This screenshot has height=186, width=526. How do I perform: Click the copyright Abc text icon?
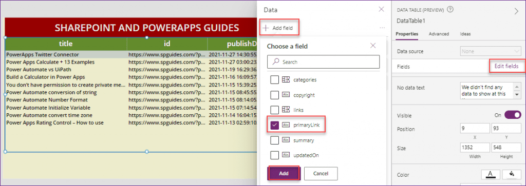point(286,95)
